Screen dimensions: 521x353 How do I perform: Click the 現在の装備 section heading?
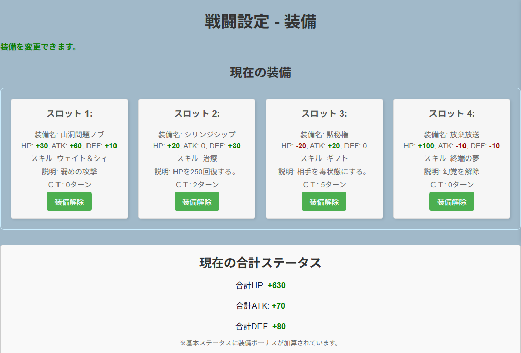tap(260, 73)
